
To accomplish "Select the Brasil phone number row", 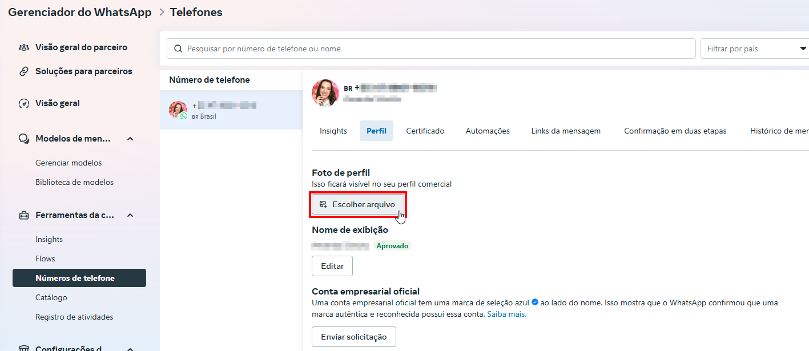I will 231,110.
